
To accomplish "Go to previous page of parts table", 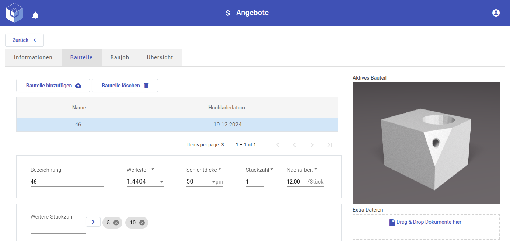I will coord(294,145).
